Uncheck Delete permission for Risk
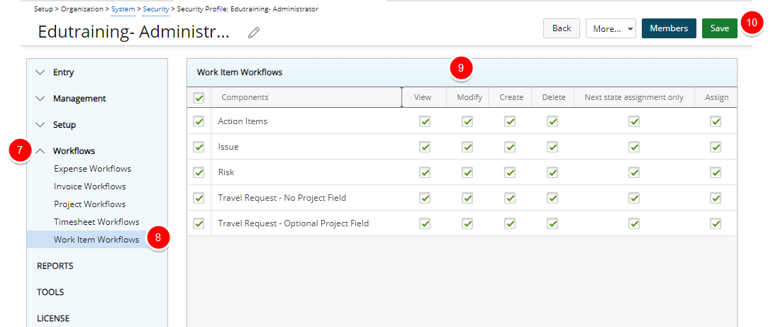The height and width of the screenshot is (327, 773). [552, 172]
